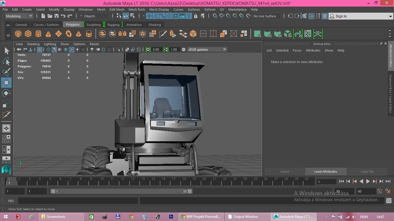
Task: Expand the Sign In dropdown arrow
Action: pos(390,16)
